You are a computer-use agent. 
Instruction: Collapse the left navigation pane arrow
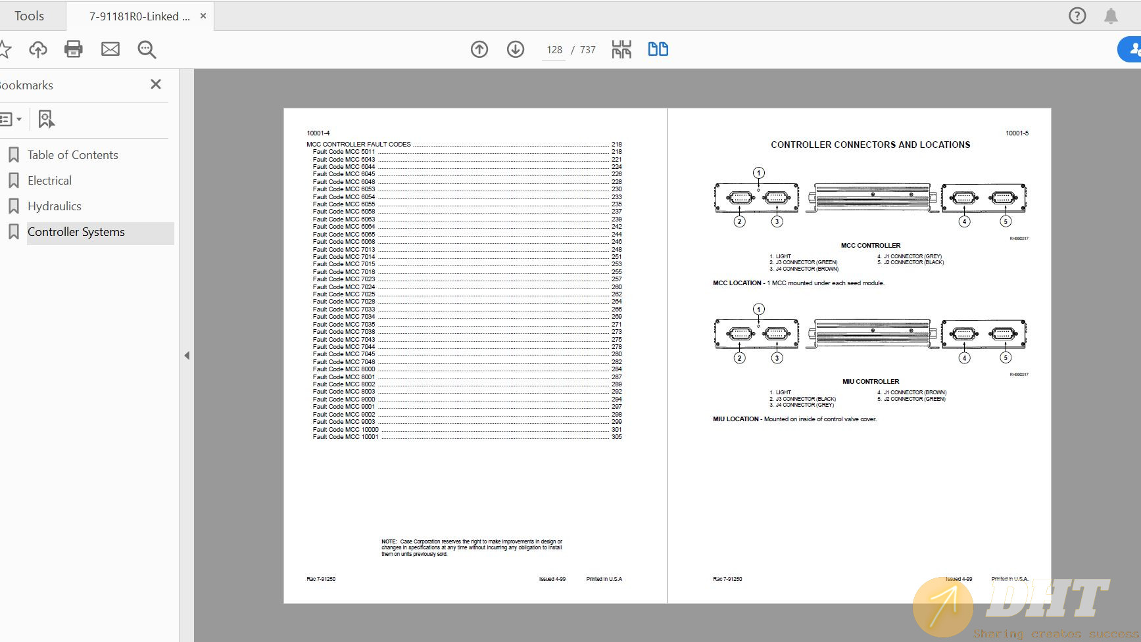coord(187,355)
